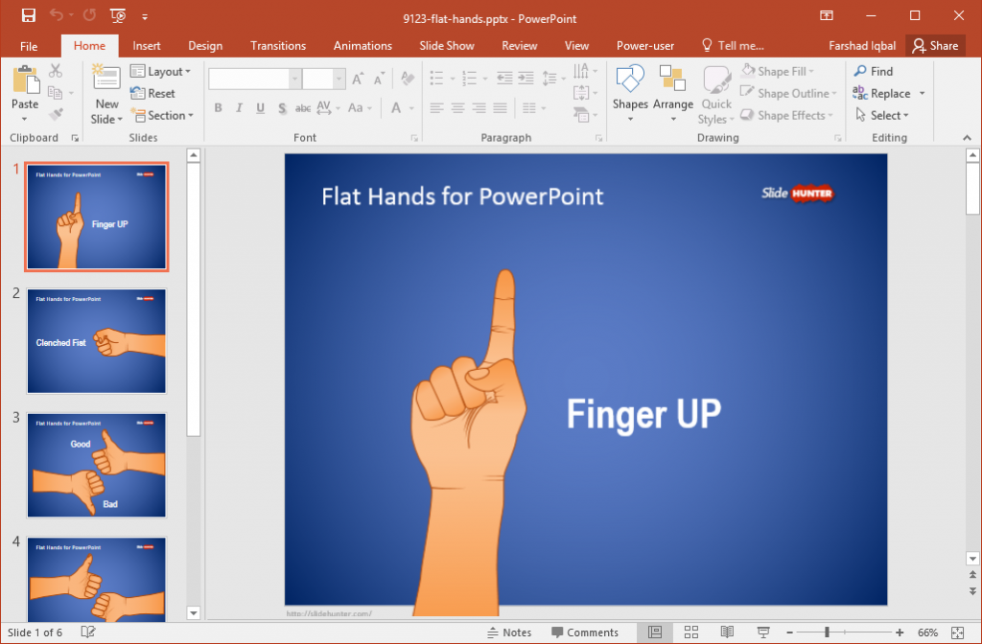Click the Share button
The height and width of the screenshot is (644, 982).
pyautogui.click(x=935, y=45)
